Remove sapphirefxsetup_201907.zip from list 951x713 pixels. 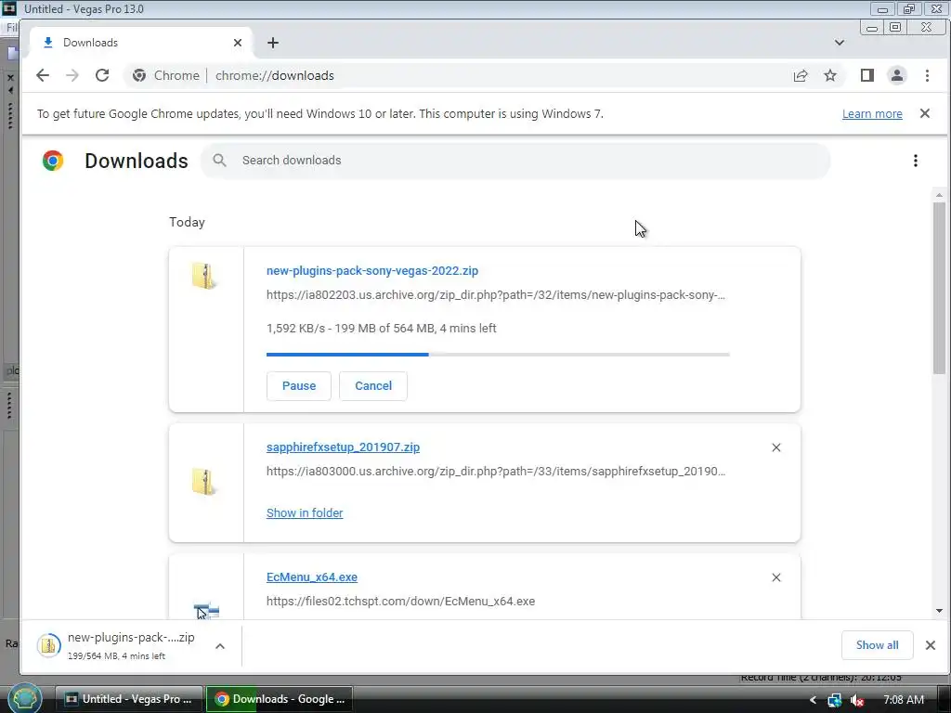coord(775,447)
